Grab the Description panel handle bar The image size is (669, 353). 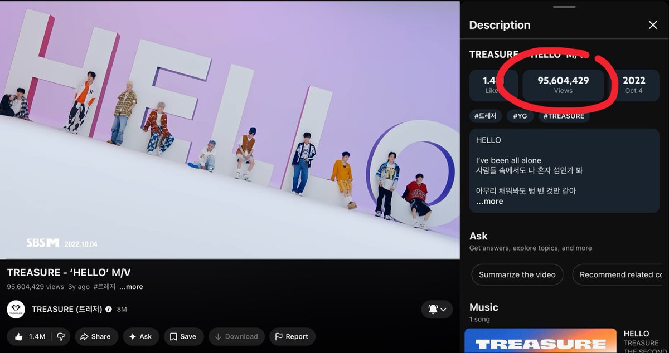click(x=565, y=7)
